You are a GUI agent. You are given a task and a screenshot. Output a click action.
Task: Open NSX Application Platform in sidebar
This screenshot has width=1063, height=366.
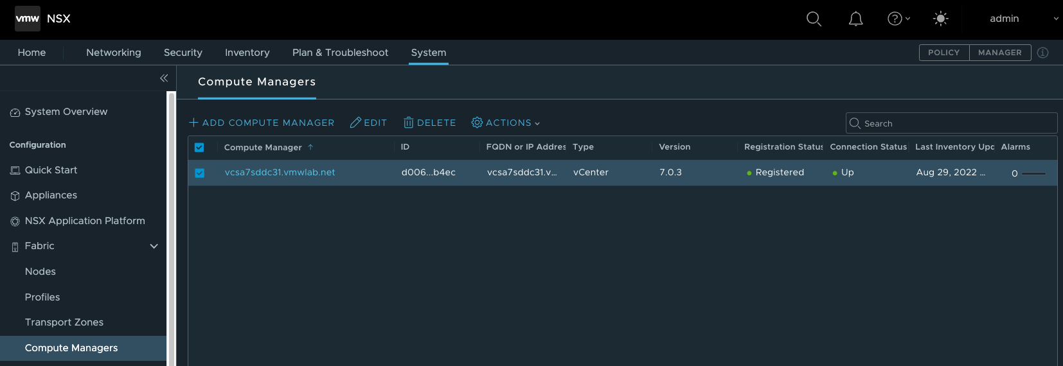click(85, 221)
